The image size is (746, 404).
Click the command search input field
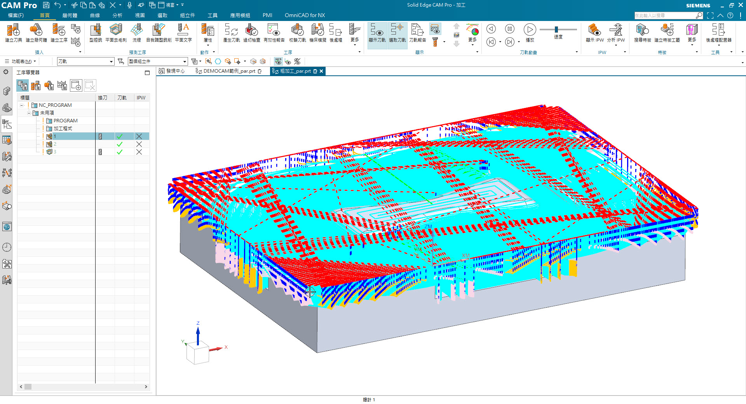point(665,16)
